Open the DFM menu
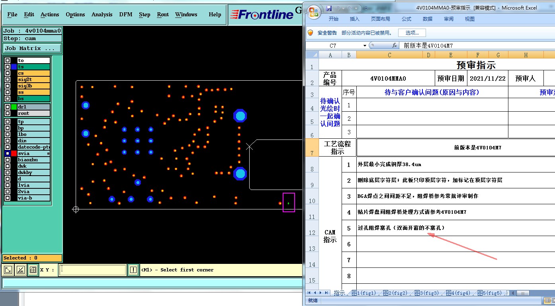Viewport: 555px width, 306px height. pos(126,15)
